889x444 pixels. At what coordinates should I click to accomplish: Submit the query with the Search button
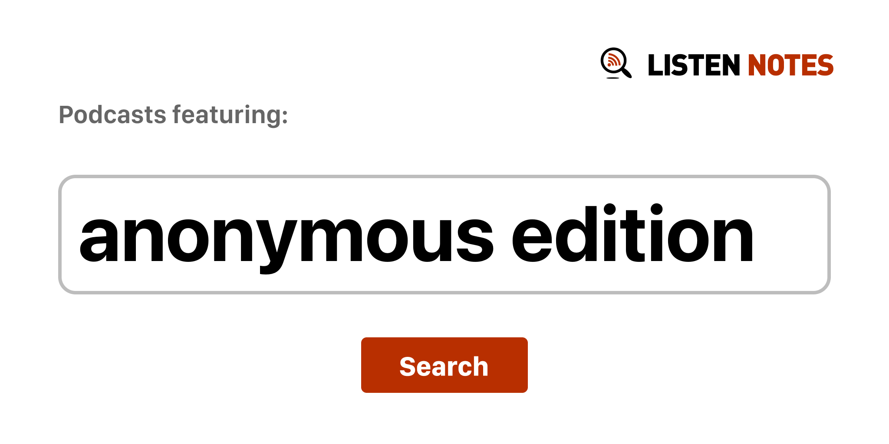pyautogui.click(x=444, y=365)
